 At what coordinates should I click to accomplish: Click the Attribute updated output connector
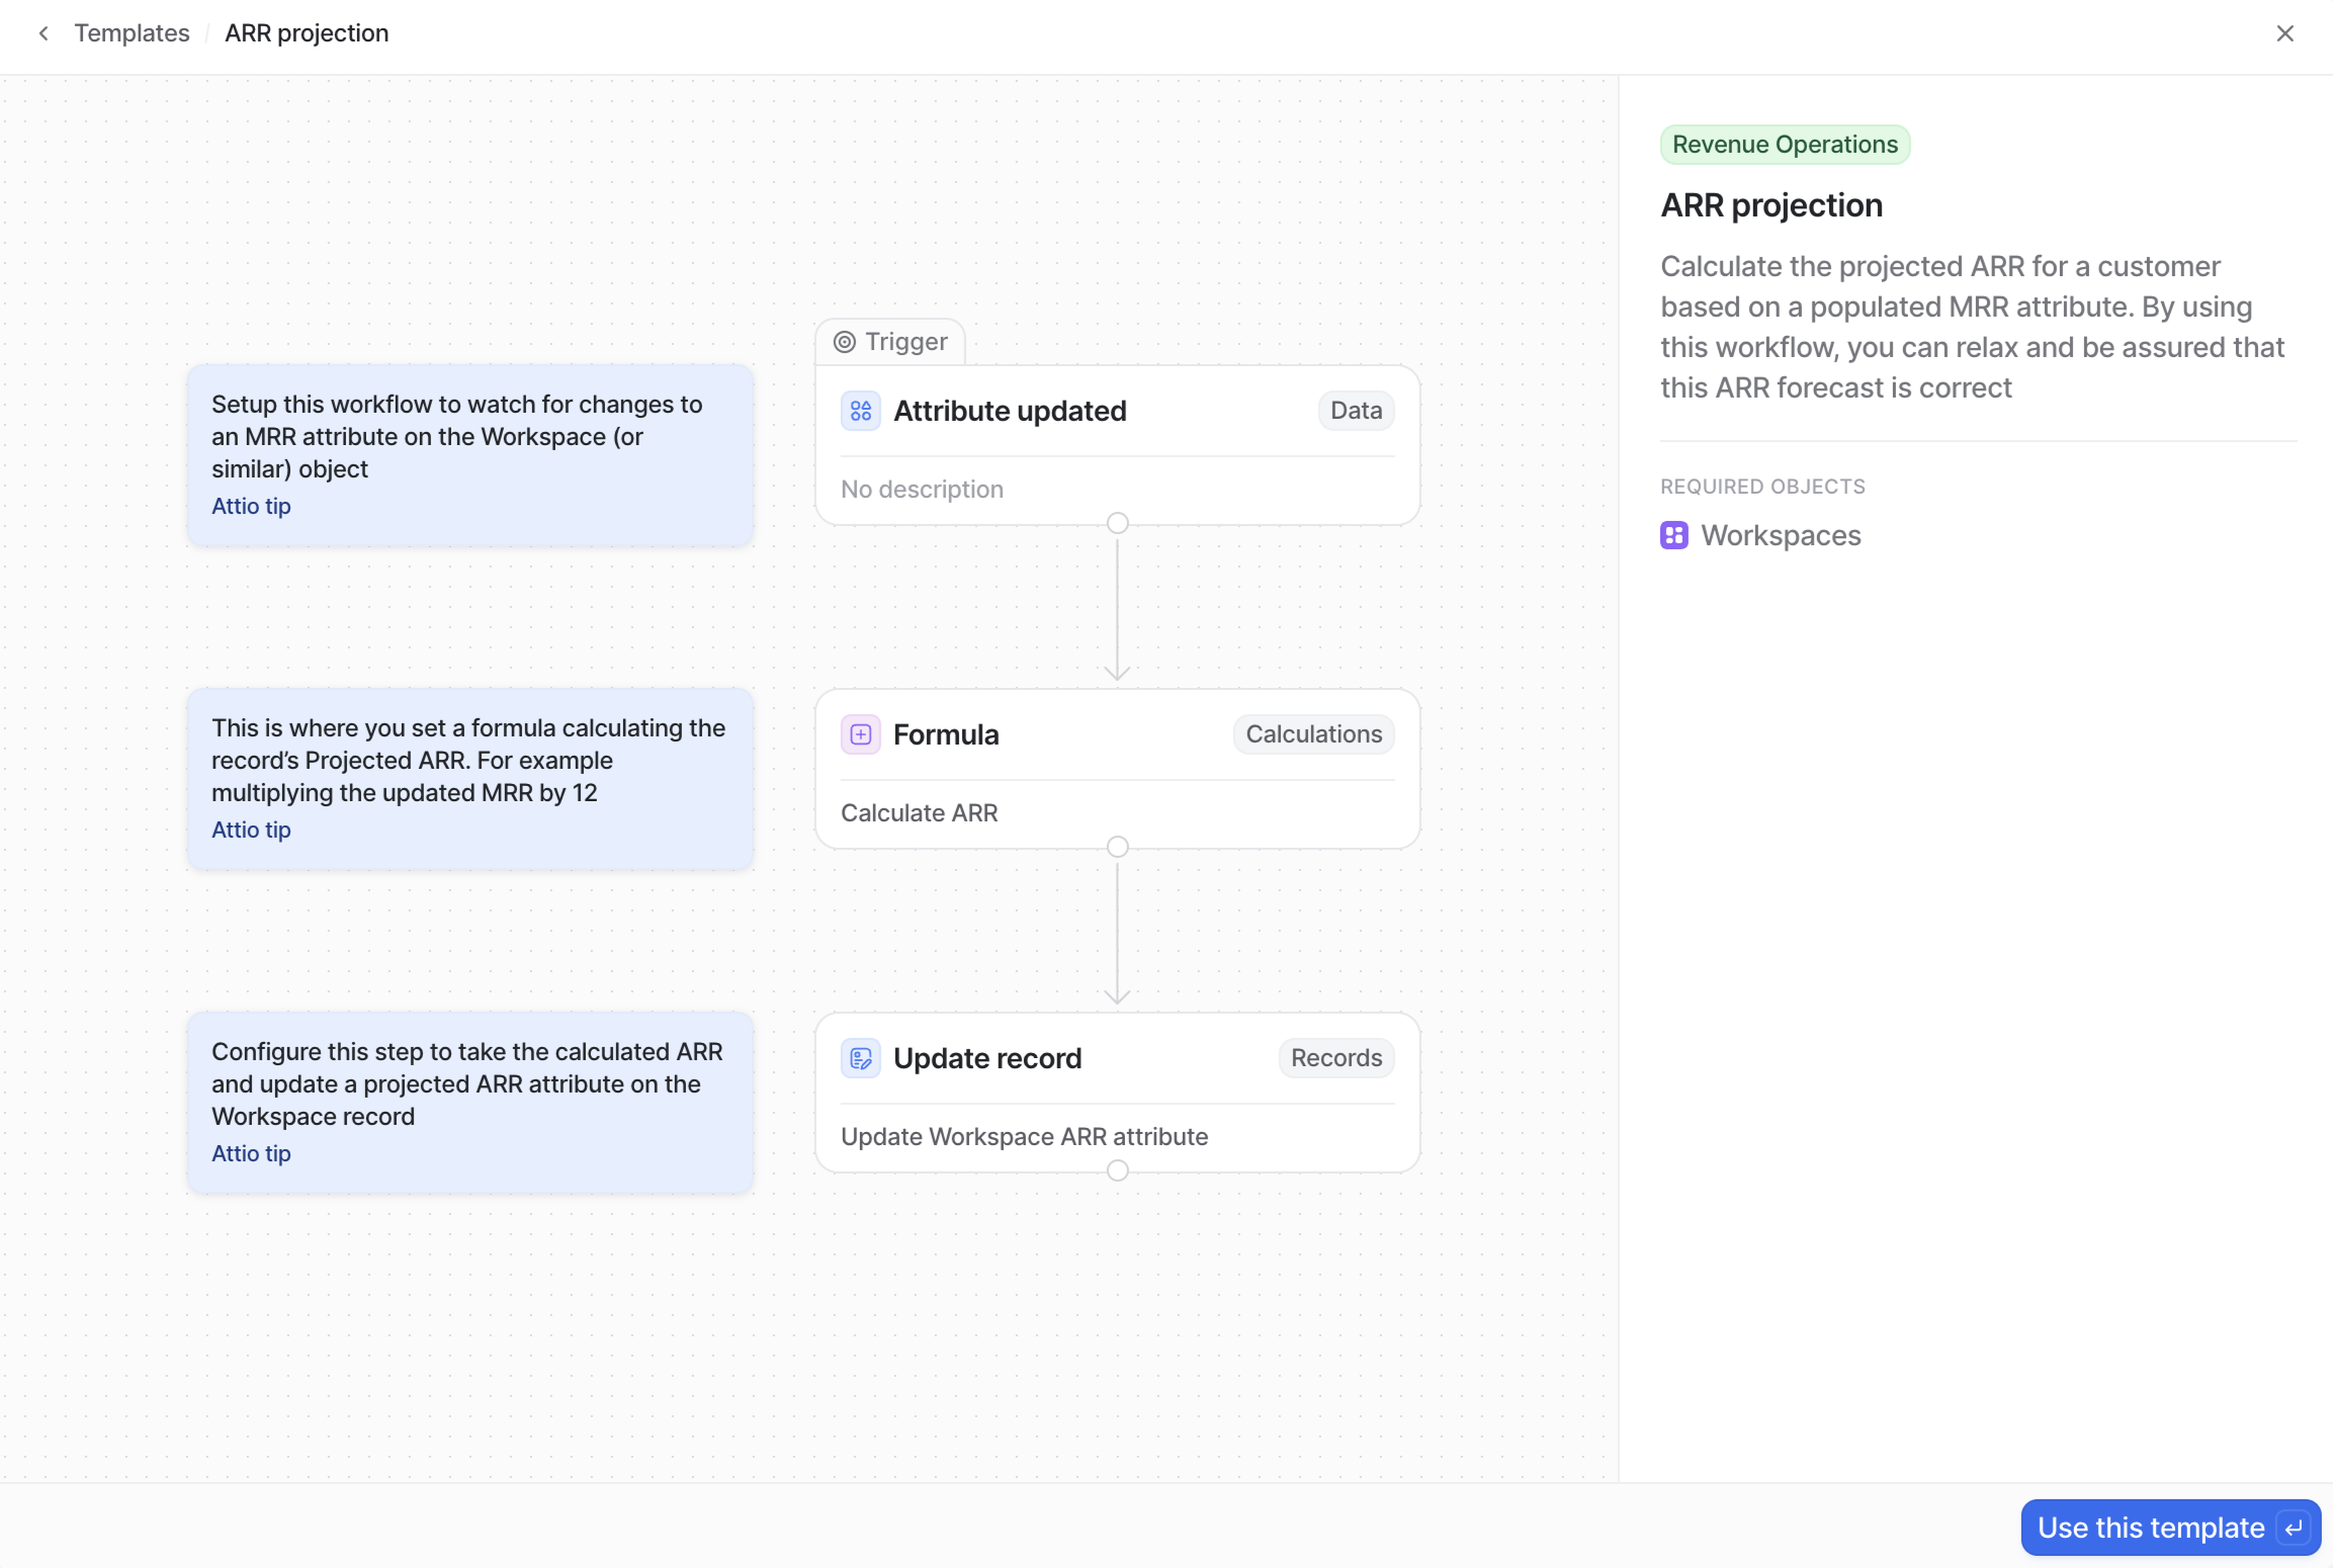tap(1117, 523)
